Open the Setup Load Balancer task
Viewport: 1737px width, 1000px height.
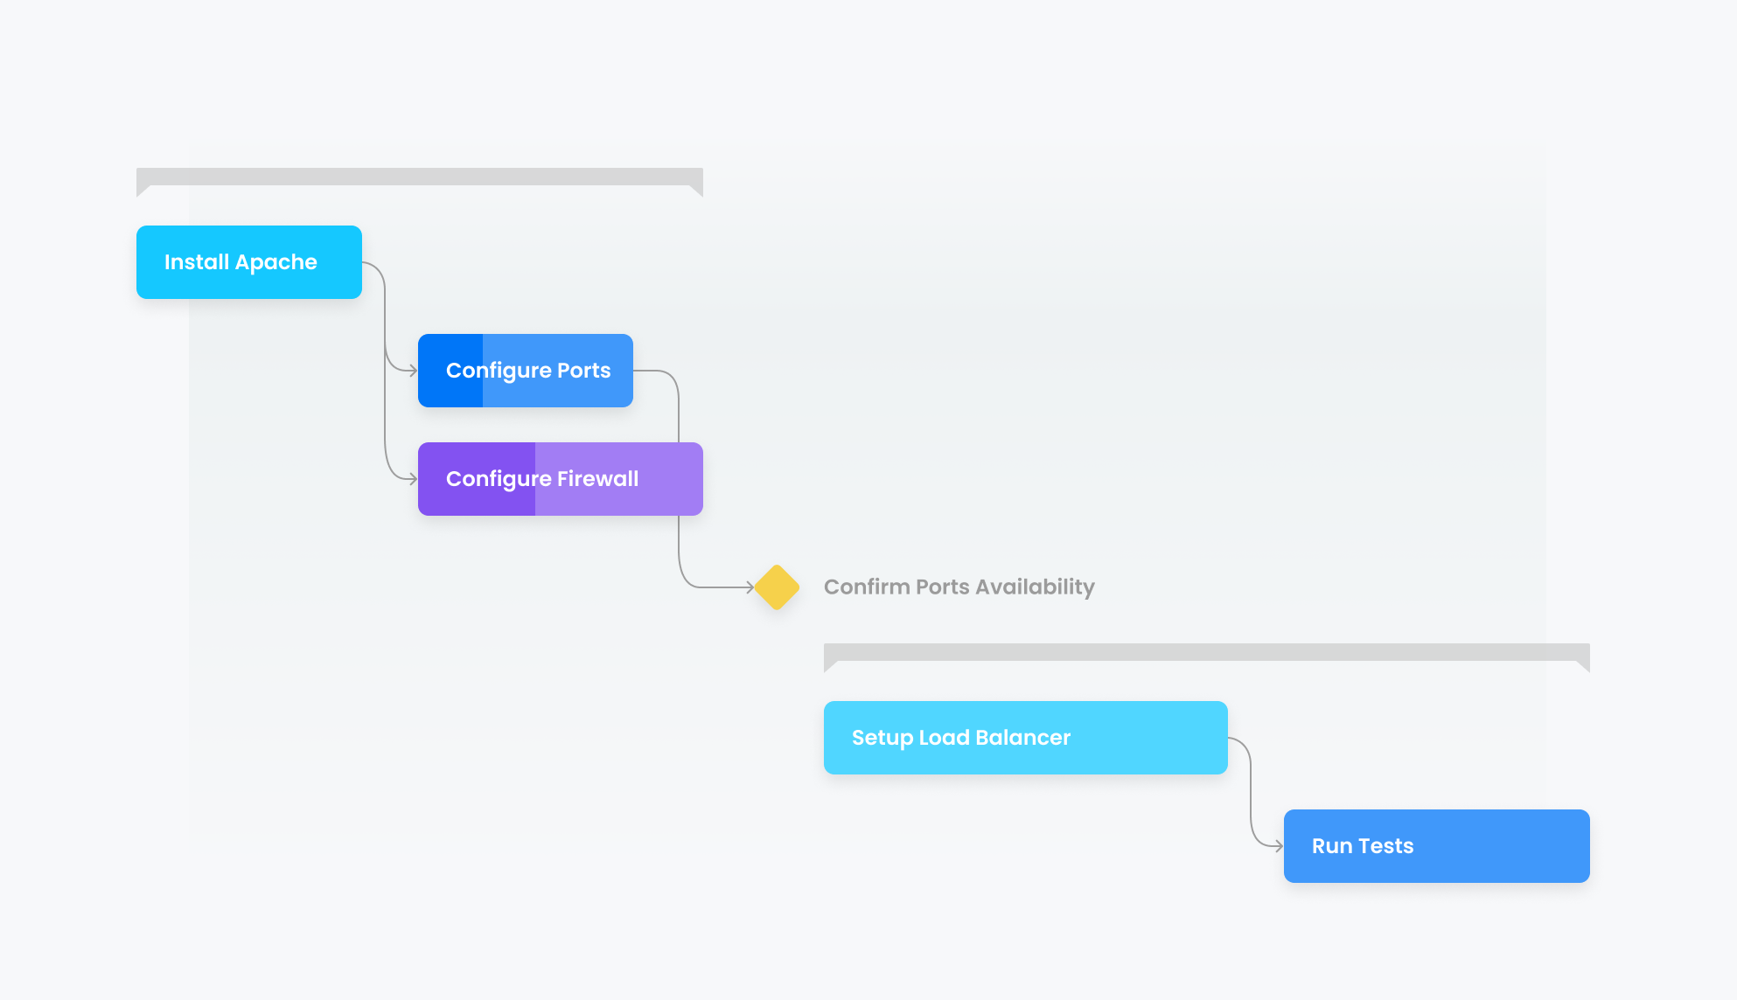click(1026, 738)
